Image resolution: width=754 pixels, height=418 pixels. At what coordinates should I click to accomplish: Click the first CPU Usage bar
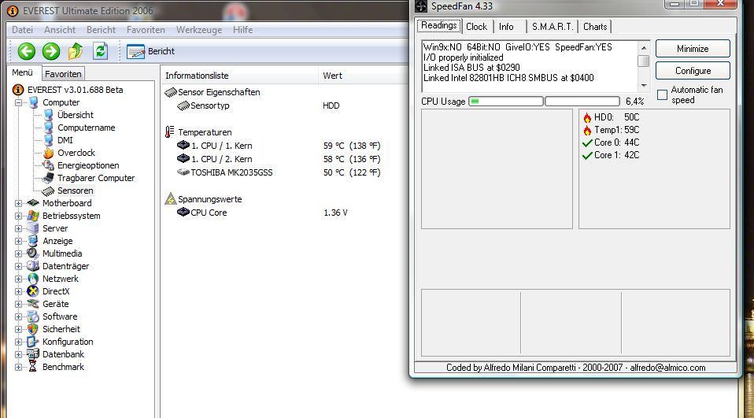[x=506, y=101]
